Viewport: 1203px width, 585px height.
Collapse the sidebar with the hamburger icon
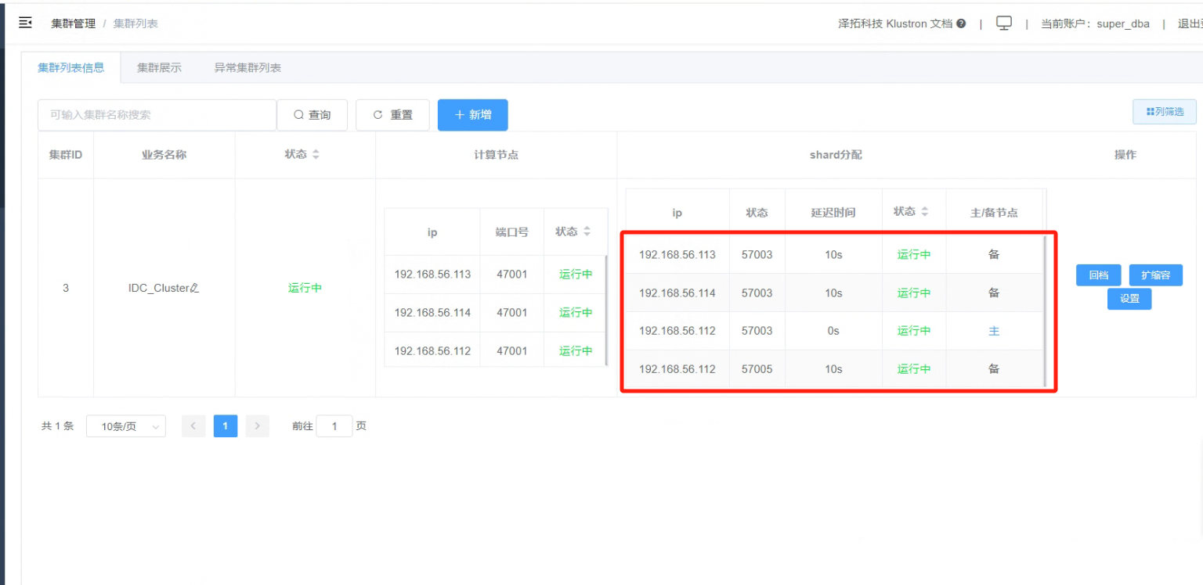pos(25,23)
